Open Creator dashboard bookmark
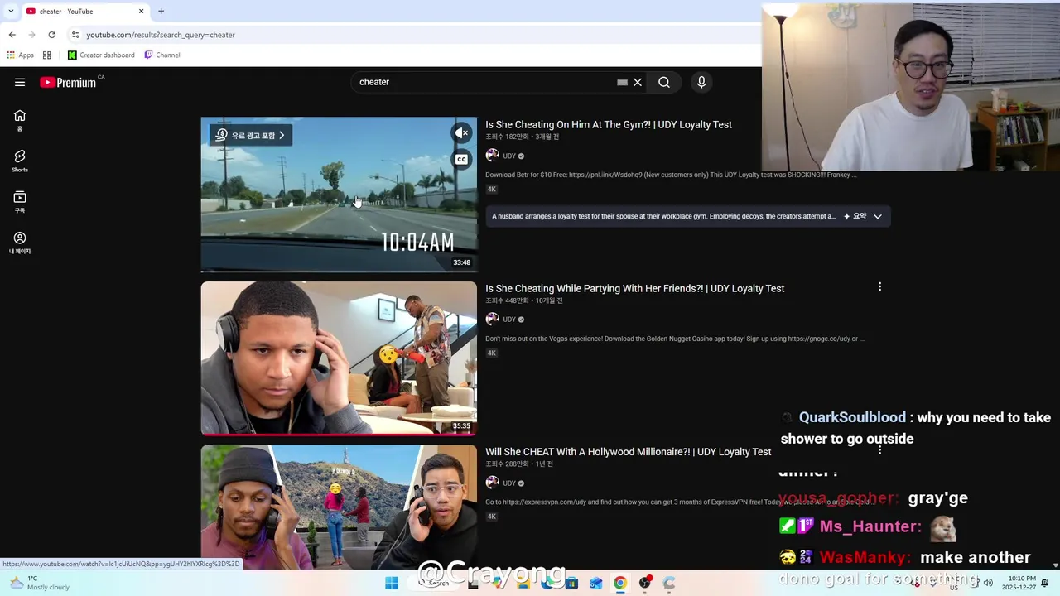 coord(101,55)
